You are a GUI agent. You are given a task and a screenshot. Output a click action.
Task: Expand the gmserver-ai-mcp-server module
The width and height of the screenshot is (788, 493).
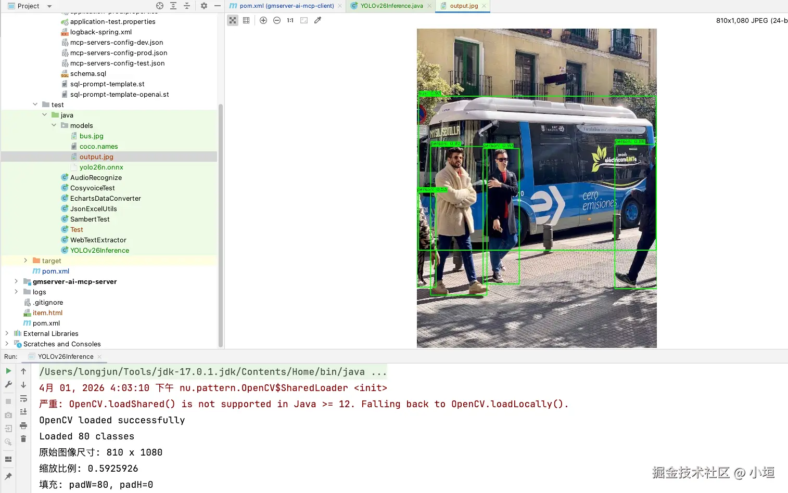(x=16, y=281)
